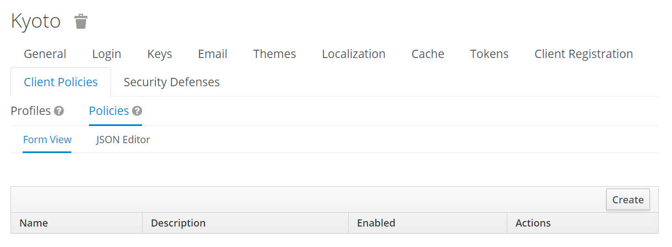Click the Name column header
Image resolution: width=672 pixels, height=247 pixels.
(x=34, y=223)
